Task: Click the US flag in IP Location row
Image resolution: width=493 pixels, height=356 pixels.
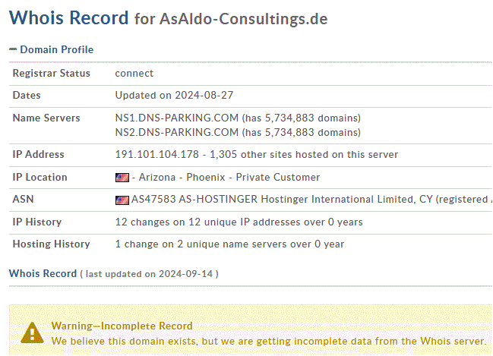Action: (x=122, y=178)
